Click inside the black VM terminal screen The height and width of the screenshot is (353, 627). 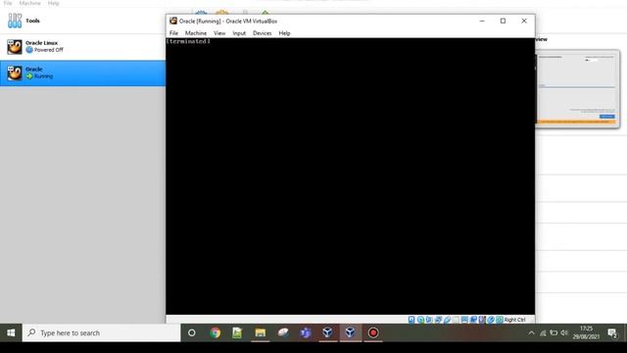point(351,176)
